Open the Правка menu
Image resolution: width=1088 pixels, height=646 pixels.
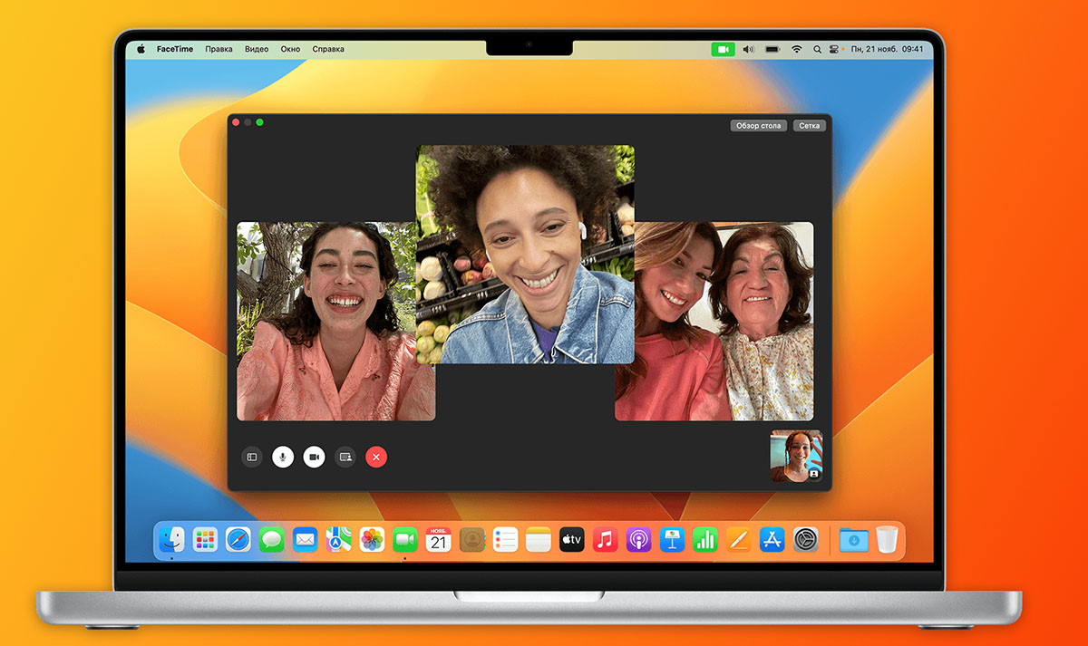[x=219, y=49]
